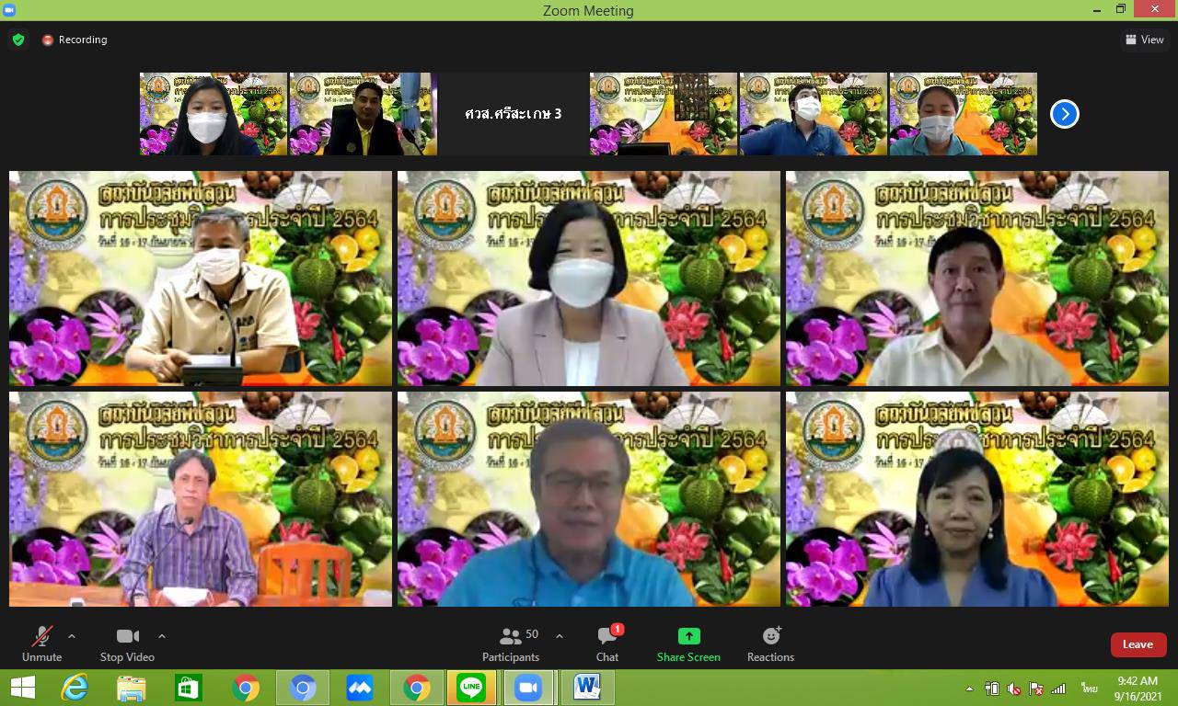Open LINE from the taskbar

pos(471,688)
